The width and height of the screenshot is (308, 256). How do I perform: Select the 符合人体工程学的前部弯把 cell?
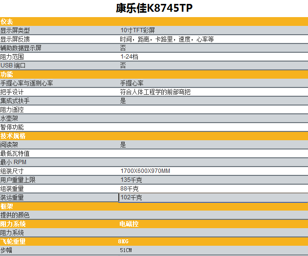tap(155, 92)
